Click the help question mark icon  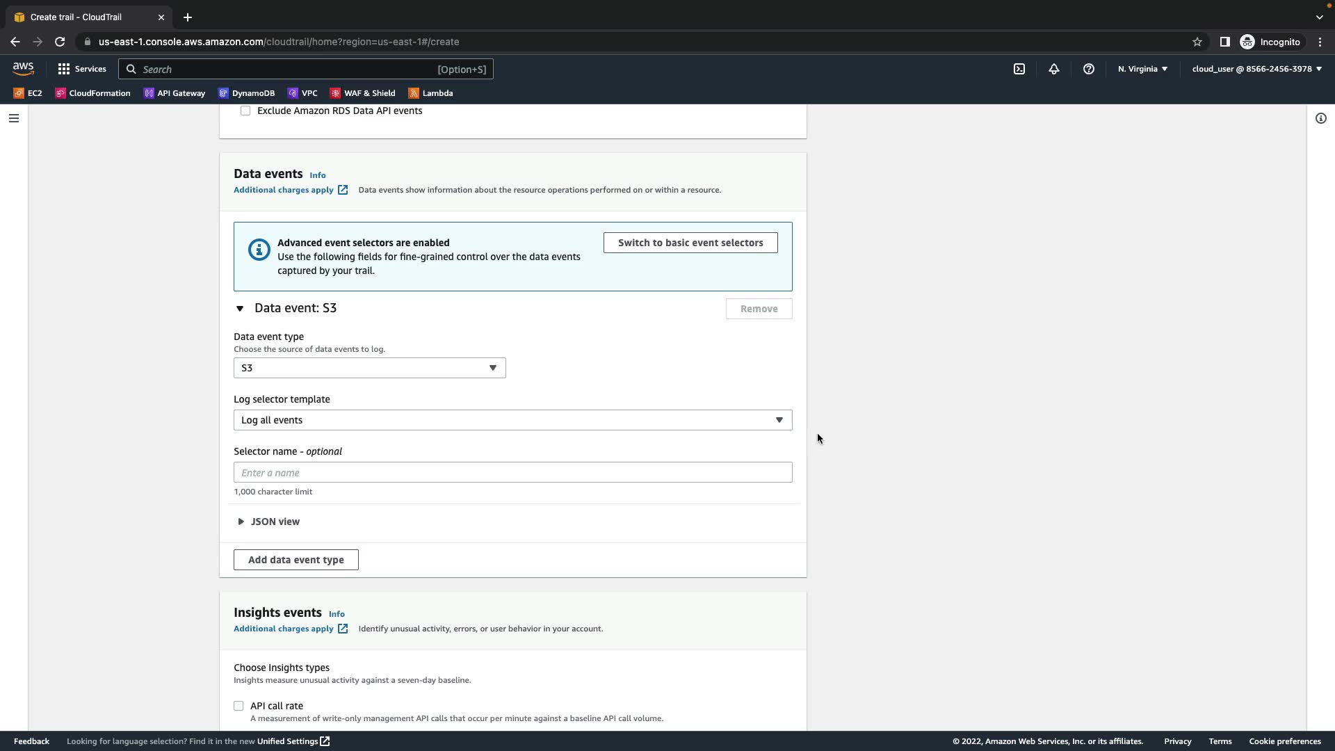1088,69
